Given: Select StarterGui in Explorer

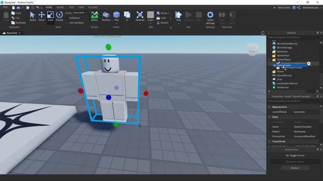Looking at the screenshot, I should pos(282,52).
